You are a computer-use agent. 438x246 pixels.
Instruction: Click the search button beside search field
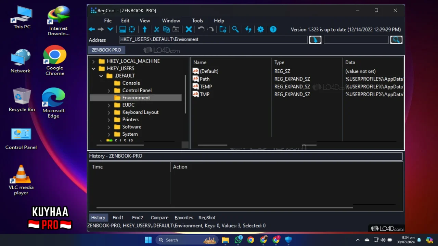396,40
